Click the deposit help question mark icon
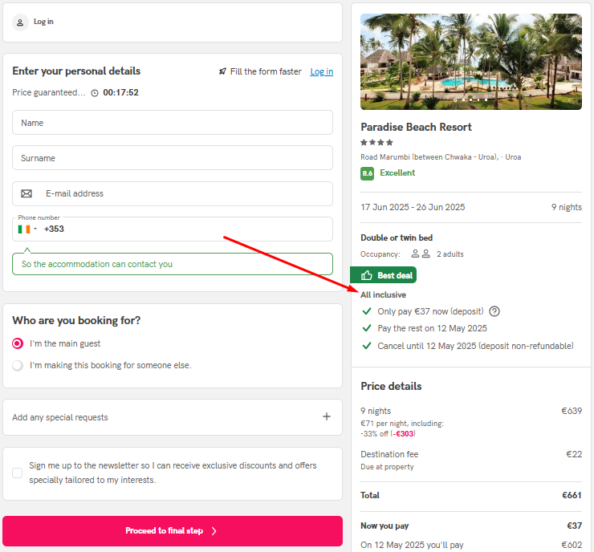 [494, 311]
